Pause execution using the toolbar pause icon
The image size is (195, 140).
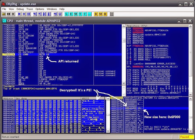point(29,14)
